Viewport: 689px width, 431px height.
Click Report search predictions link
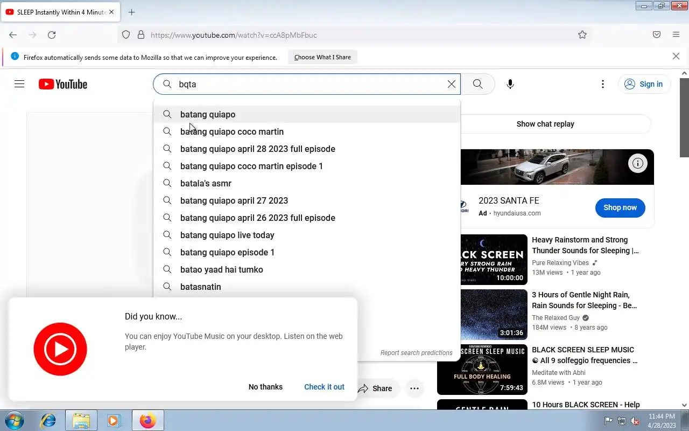point(416,353)
